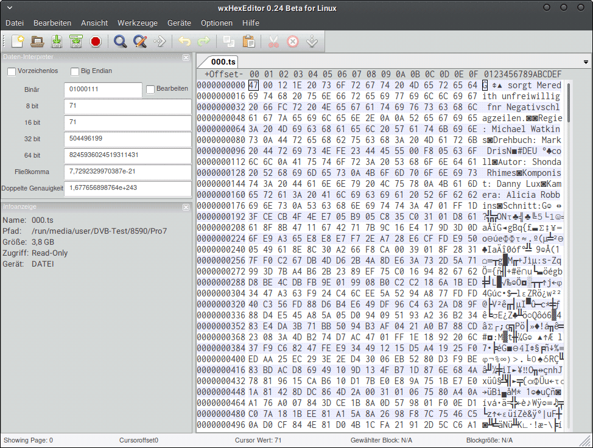
Task: Close the Infoanzeige panel
Action: click(186, 207)
